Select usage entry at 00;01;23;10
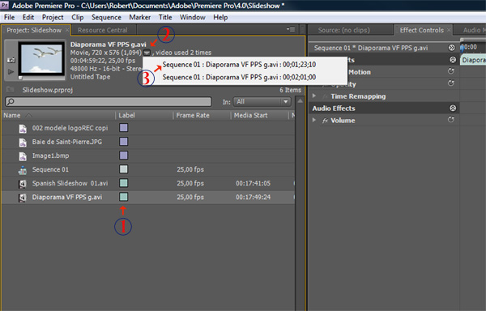 pyautogui.click(x=239, y=65)
